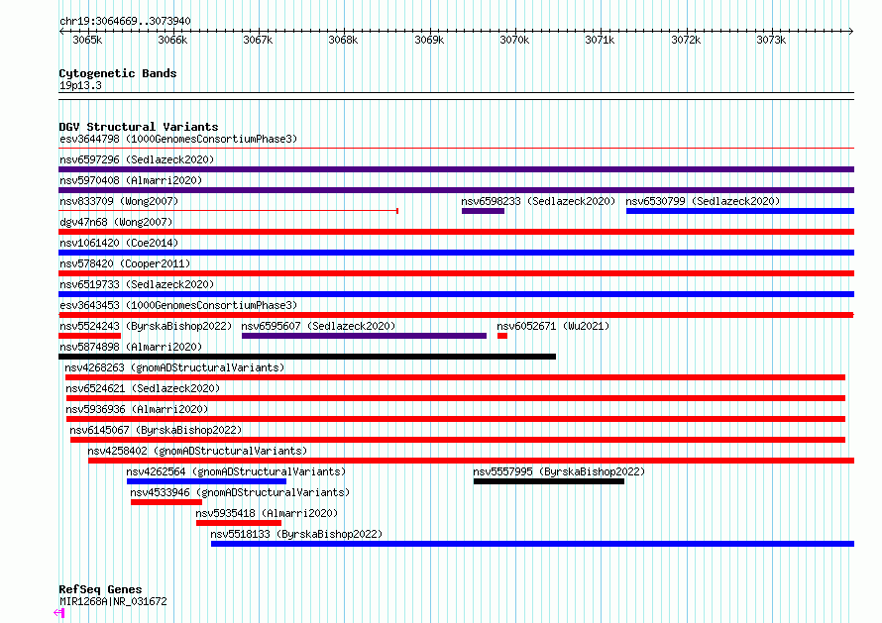Open esv3643453 (1000GenomesConsortiumPhase3) label
The width and height of the screenshot is (882, 623).
(x=178, y=305)
